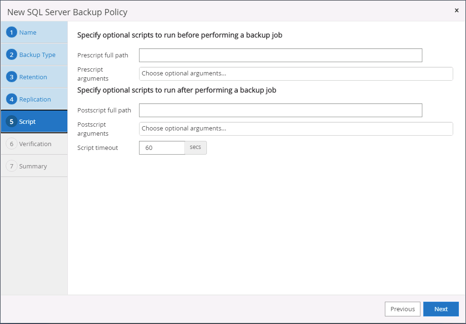466x324 pixels.
Task: Click the step 3 number circle icon
Action: click(x=12, y=77)
